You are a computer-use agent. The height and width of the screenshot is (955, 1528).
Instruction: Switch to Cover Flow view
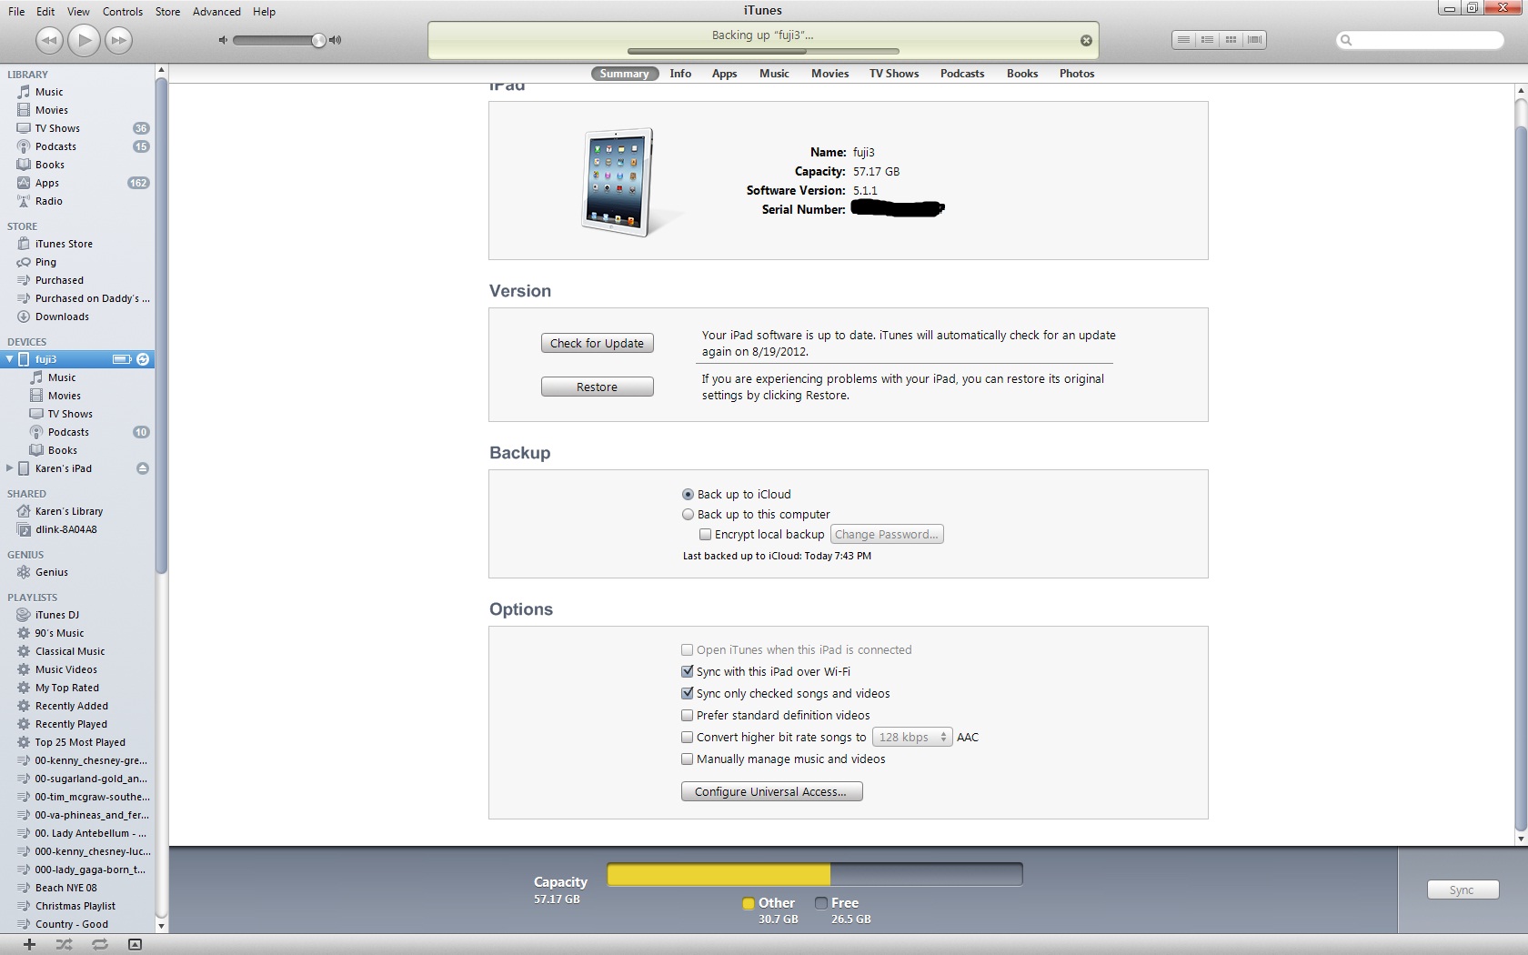coord(1255,40)
